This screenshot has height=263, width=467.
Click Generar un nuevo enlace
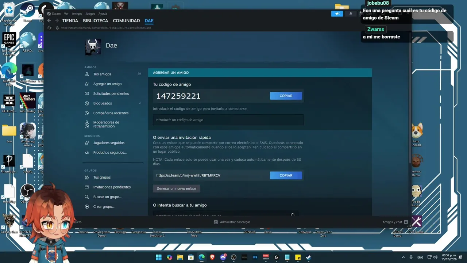[x=177, y=188]
